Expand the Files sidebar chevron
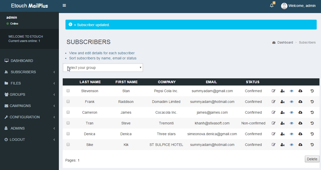Image resolution: width=321 pixels, height=170 pixels. pos(54,83)
